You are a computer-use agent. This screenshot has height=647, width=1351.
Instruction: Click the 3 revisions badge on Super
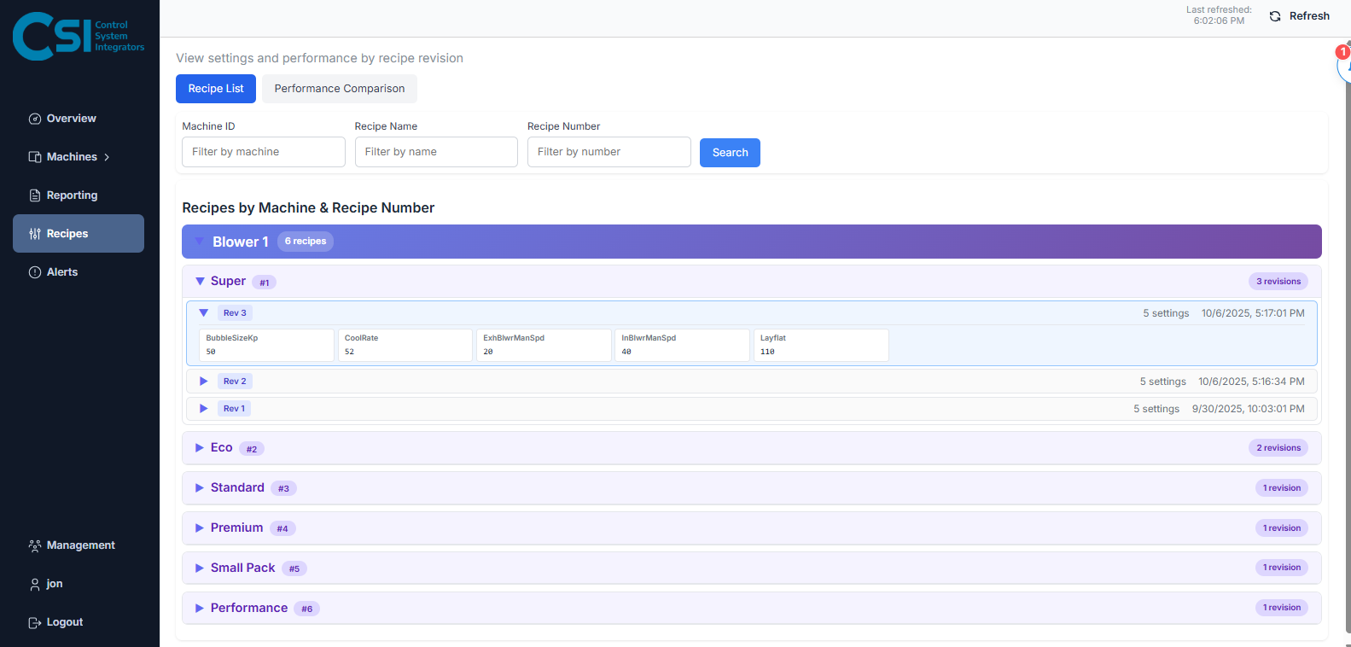[x=1278, y=282]
